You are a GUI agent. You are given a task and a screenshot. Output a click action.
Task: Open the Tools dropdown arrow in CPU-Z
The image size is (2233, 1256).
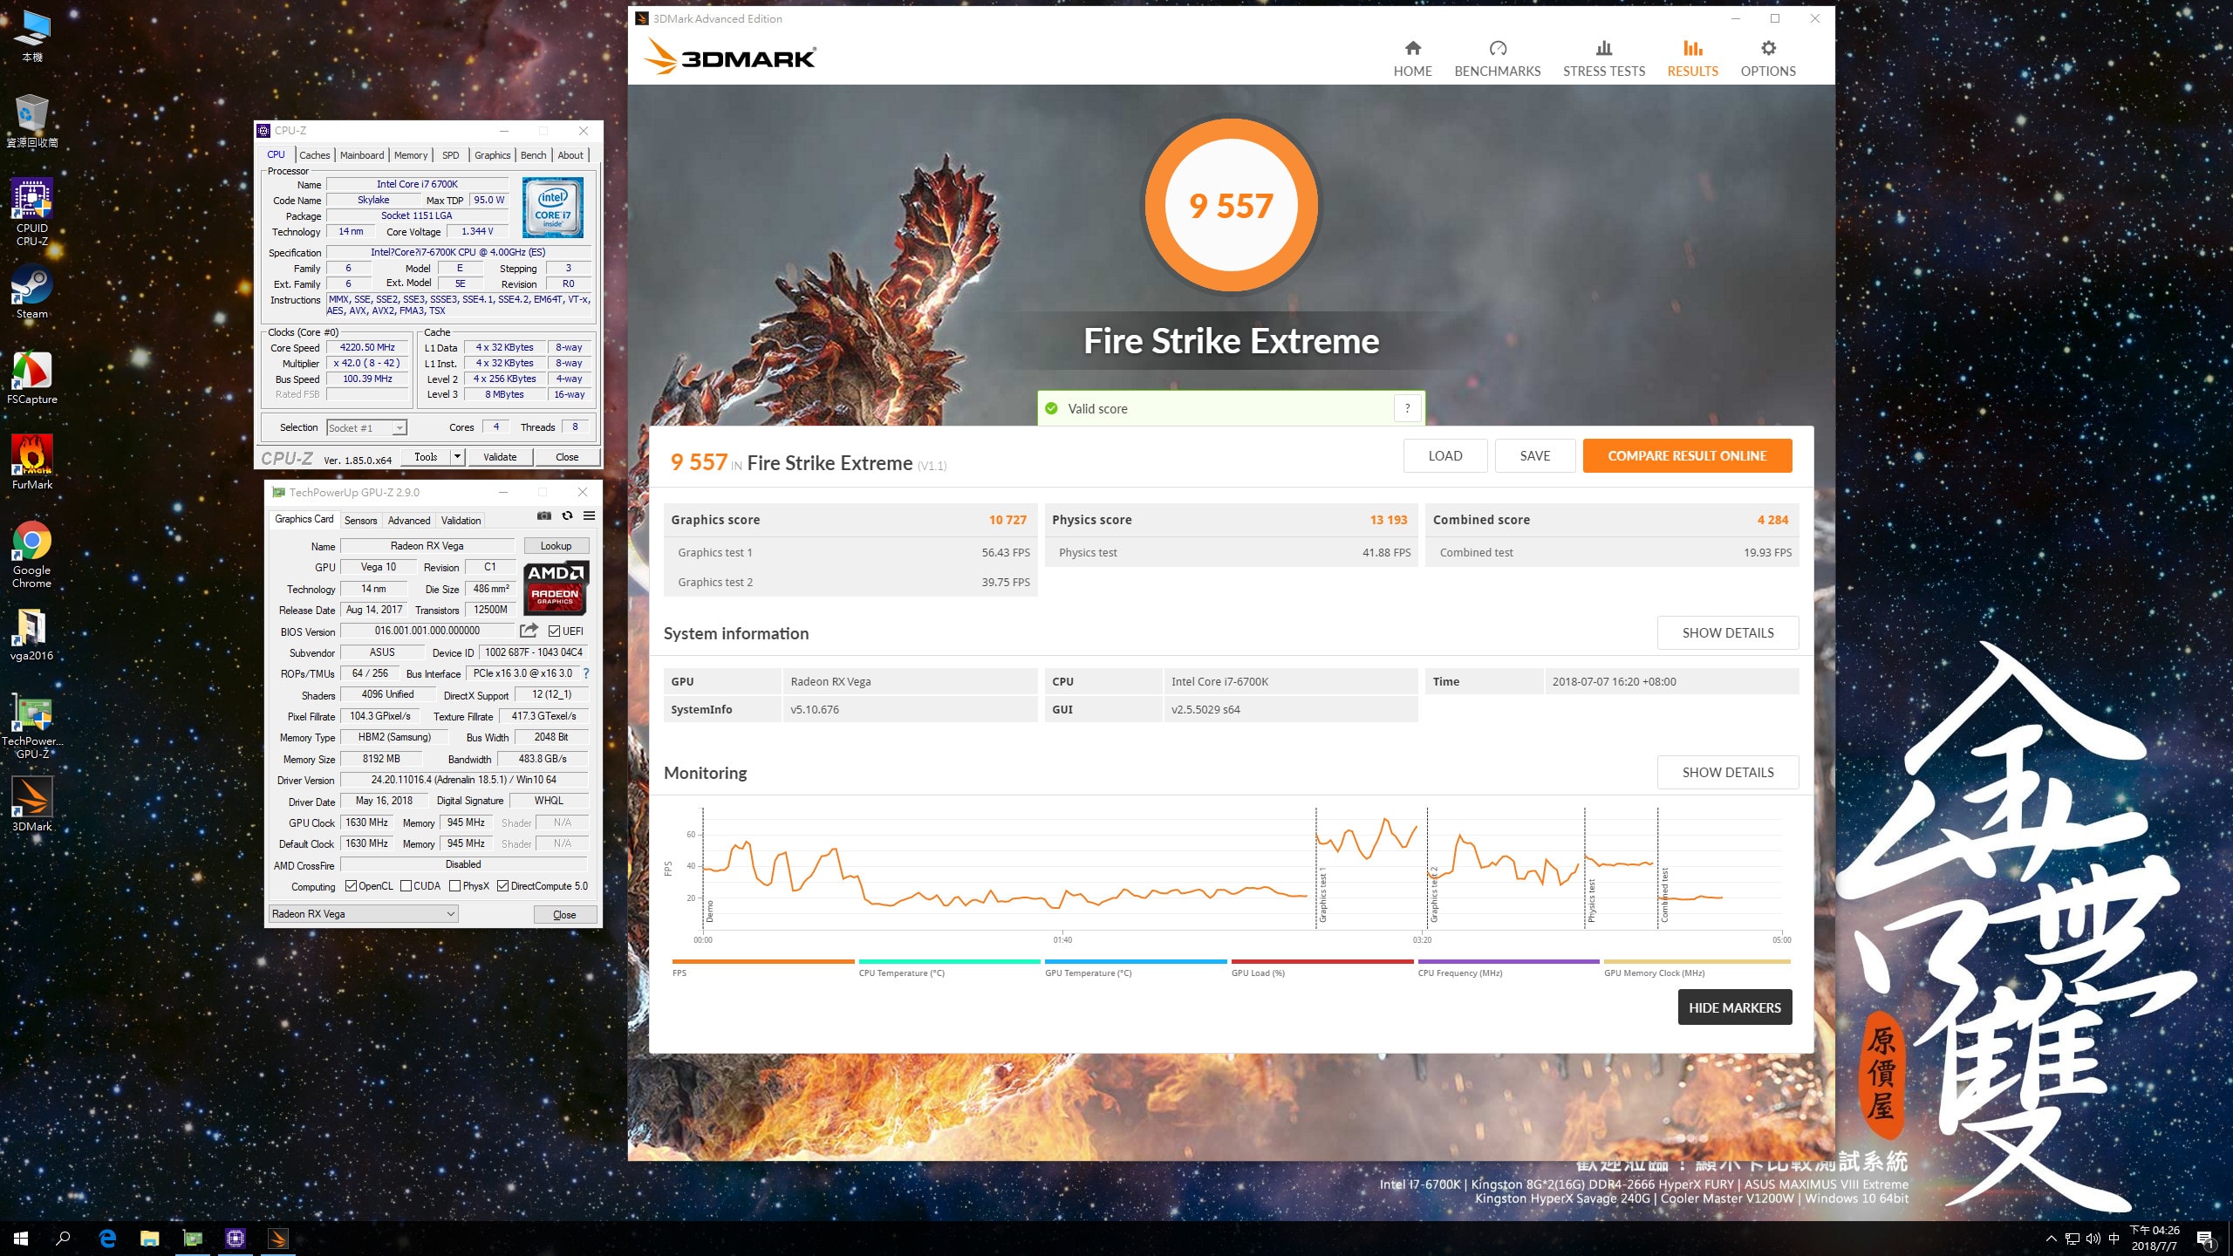pyautogui.click(x=456, y=457)
